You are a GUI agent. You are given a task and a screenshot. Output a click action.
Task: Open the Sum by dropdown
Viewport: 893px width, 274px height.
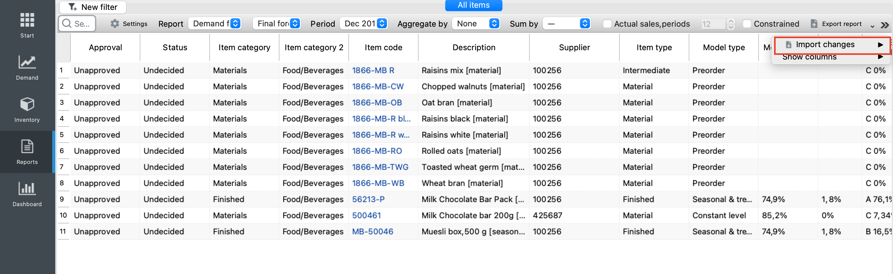click(566, 24)
